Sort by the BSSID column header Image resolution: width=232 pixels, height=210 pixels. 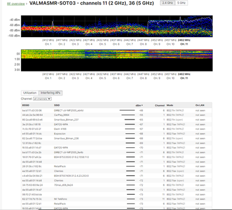pyautogui.click(x=26, y=105)
